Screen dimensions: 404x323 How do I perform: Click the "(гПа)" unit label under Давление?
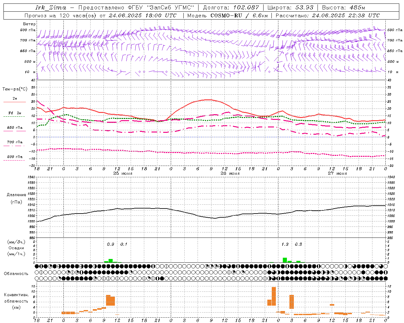click(16, 202)
